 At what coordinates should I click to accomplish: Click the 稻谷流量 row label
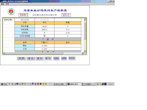pyautogui.click(x=25, y=26)
